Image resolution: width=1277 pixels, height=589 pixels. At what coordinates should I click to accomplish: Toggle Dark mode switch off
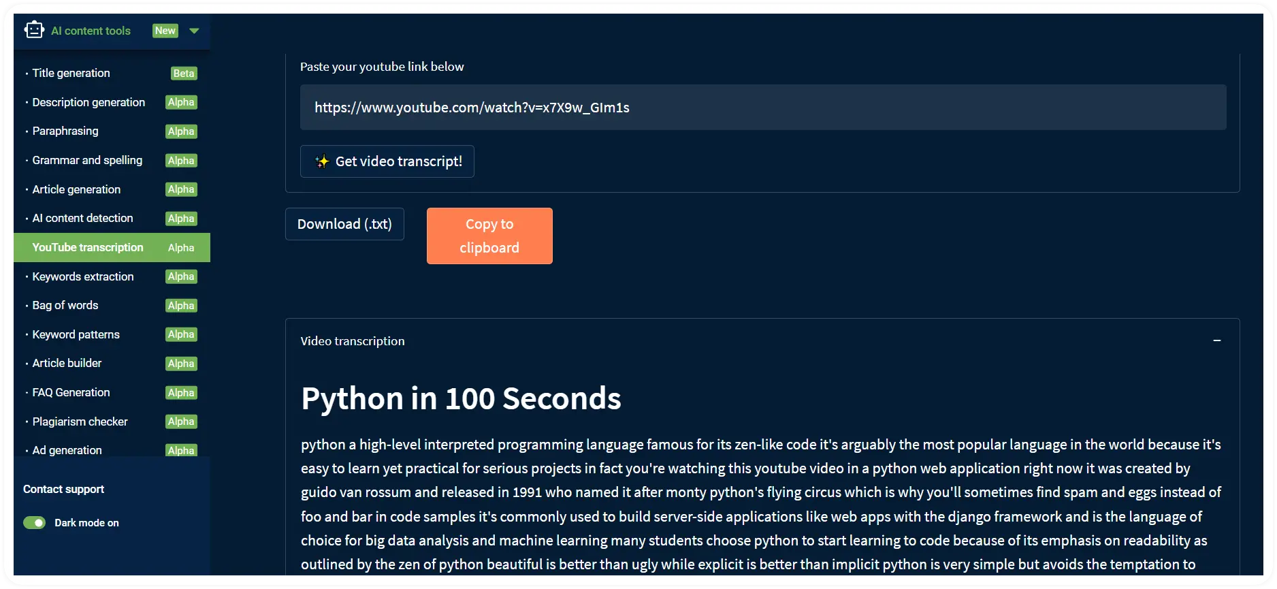click(x=34, y=523)
